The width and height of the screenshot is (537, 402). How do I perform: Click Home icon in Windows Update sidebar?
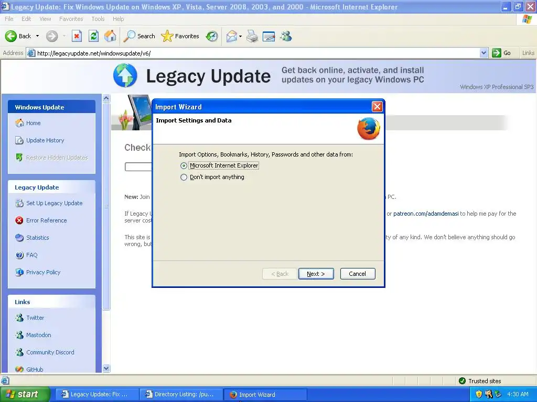pyautogui.click(x=19, y=123)
